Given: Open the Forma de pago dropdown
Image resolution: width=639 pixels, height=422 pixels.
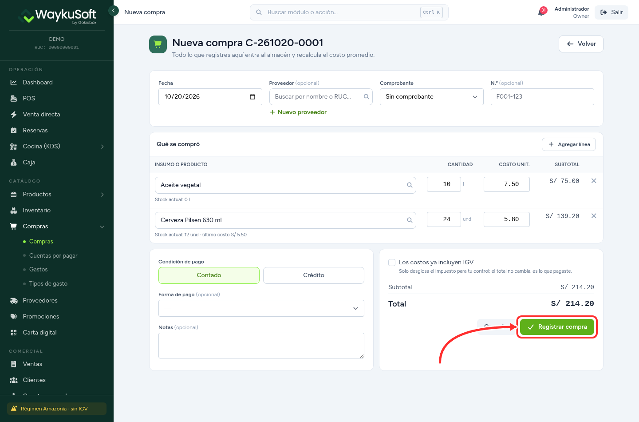Looking at the screenshot, I should [261, 308].
